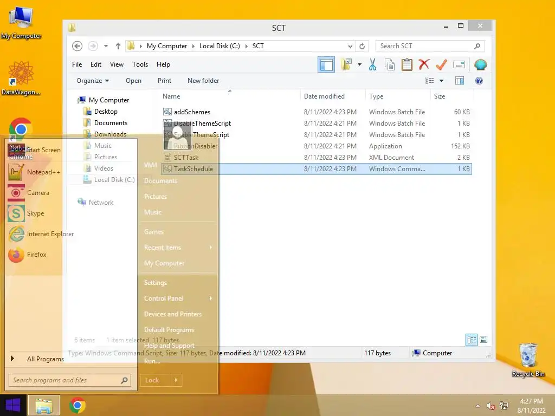Screen dimensions: 555x416
Task: Open the recent locations dropdown arrow
Action: (x=106, y=46)
